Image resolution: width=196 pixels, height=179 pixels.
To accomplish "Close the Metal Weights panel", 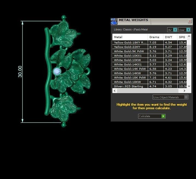I will pos(190,21).
